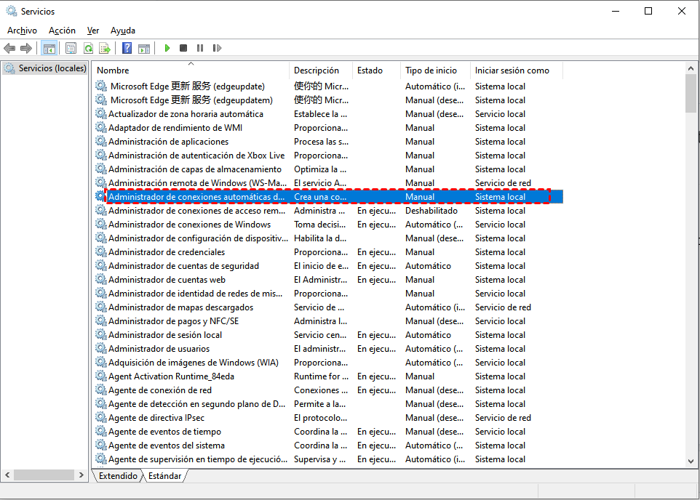700x500 pixels.
Task: Click the left pane scroll right arrow
Action: point(81,475)
